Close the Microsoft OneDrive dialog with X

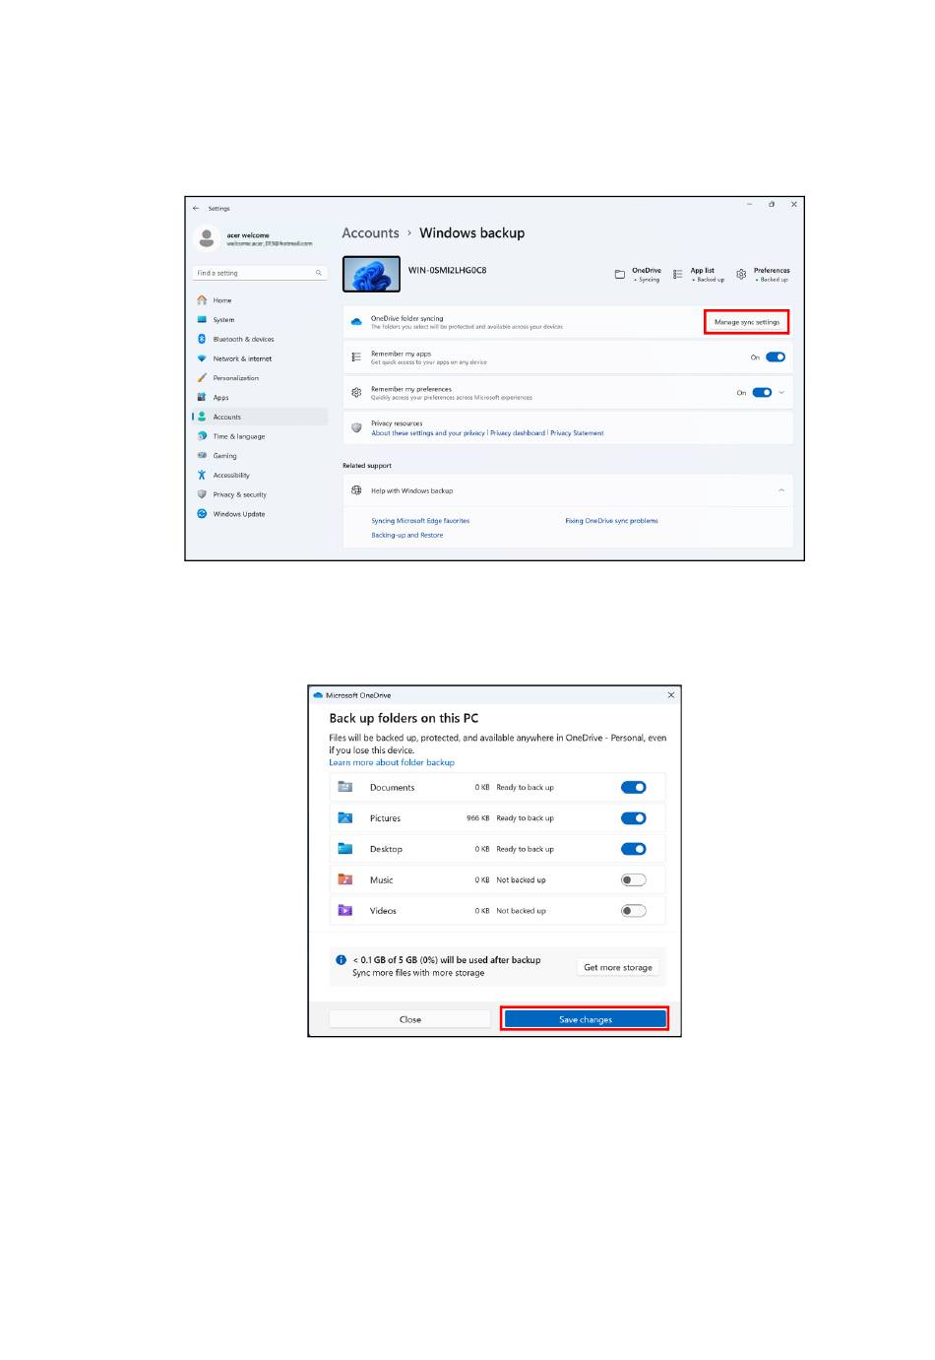click(671, 695)
